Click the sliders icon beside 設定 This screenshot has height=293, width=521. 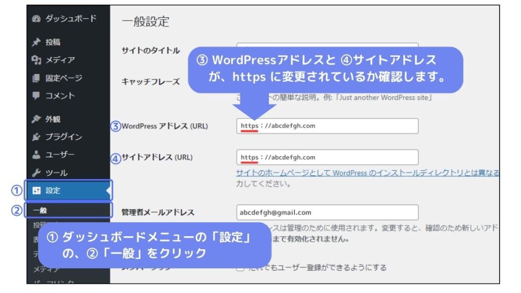(x=36, y=190)
